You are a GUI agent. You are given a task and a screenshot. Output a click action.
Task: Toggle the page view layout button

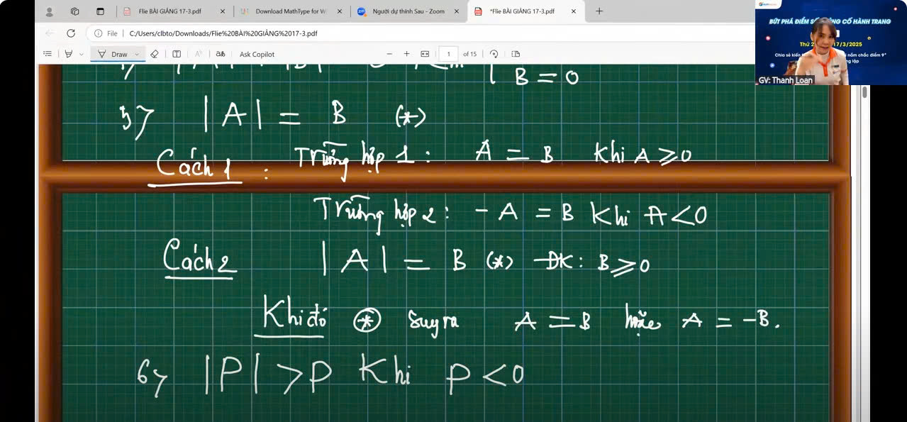pyautogui.click(x=516, y=54)
